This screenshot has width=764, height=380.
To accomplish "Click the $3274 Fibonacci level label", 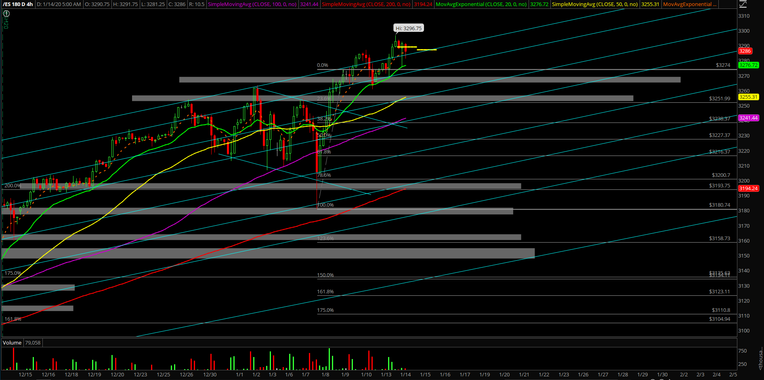I will coord(723,65).
